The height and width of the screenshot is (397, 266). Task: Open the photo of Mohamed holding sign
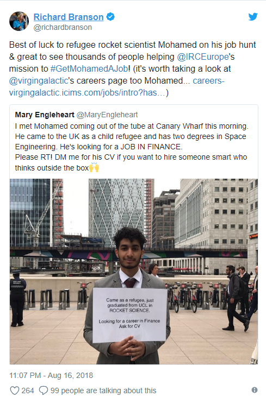134,272
